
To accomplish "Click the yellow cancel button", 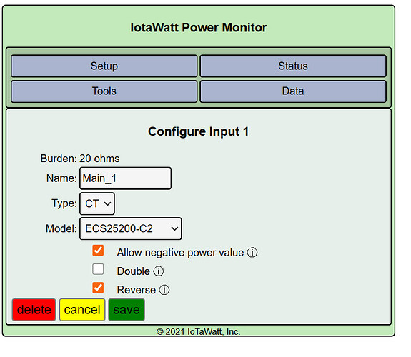I will click(x=82, y=310).
